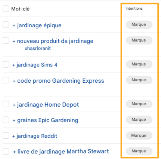Tick the jardinage Reddit checkbox

(x=6, y=135)
